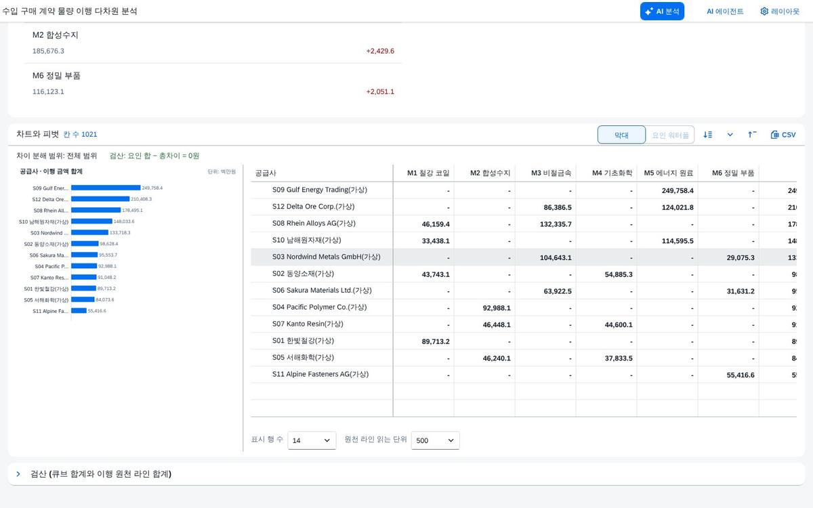Select the S12 Delta Ore Corp. row name
813x508 pixels.
314,207
